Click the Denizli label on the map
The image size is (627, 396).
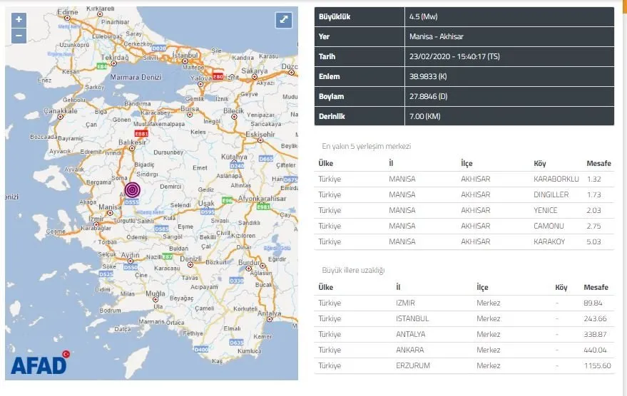pyautogui.click(x=191, y=258)
